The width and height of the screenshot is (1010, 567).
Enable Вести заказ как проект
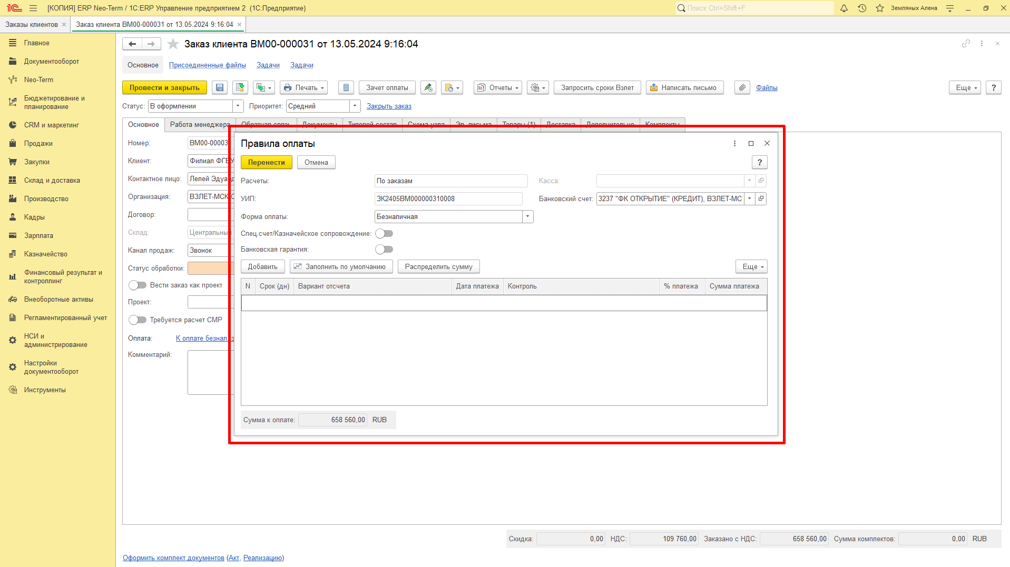click(138, 285)
